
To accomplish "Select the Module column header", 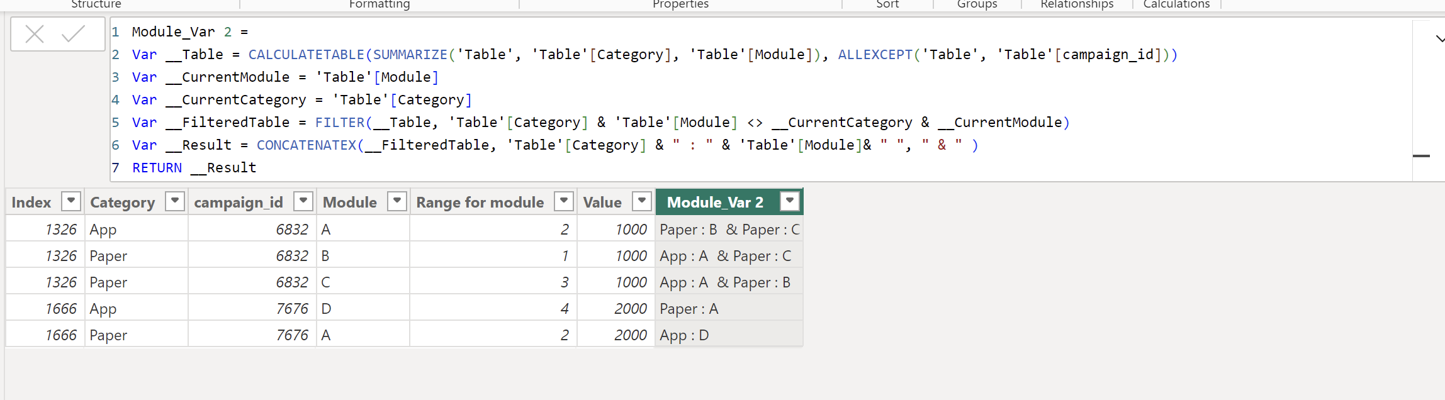I will click(350, 203).
